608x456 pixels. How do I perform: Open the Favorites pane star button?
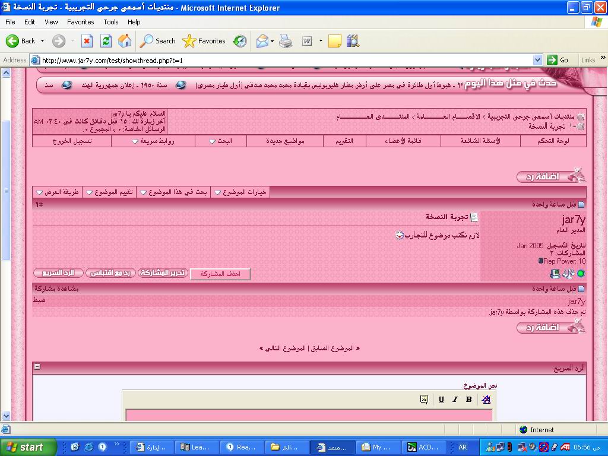204,41
